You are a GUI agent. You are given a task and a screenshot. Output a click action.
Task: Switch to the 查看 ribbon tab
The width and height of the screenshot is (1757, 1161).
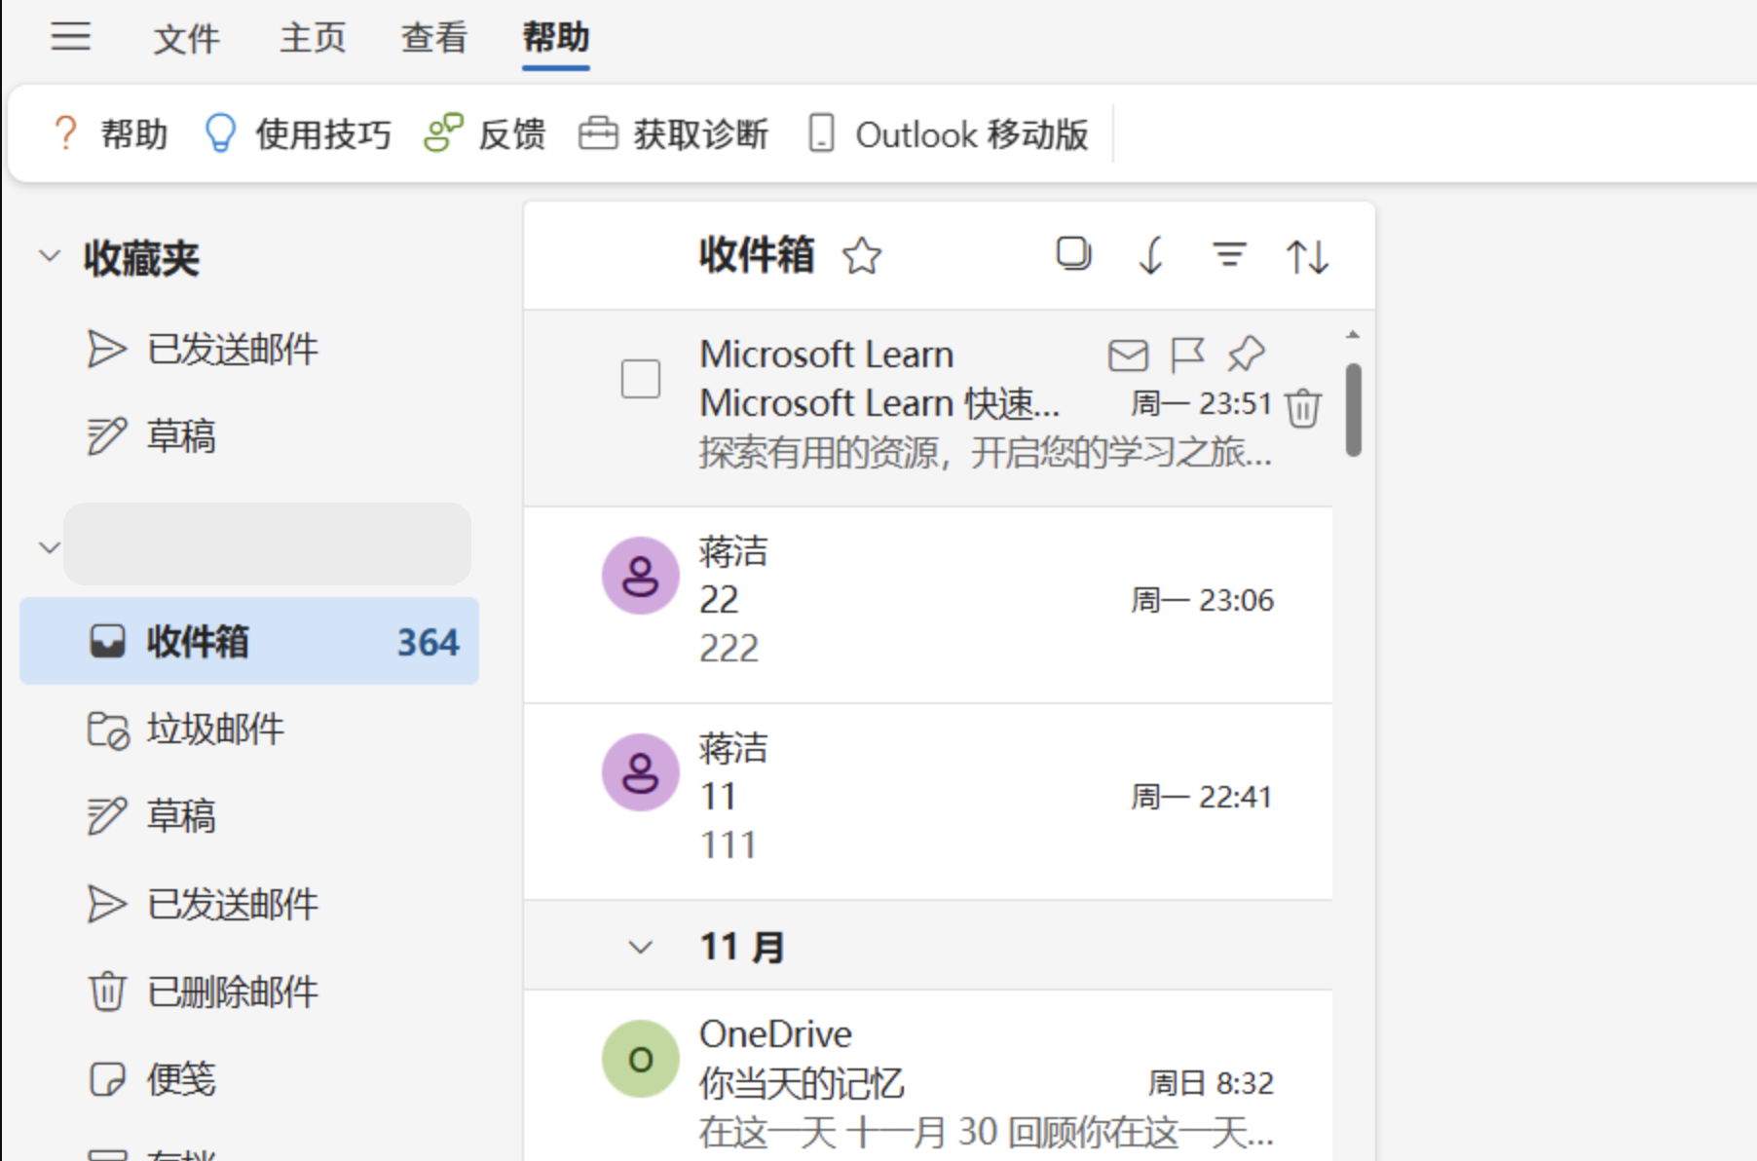tap(432, 39)
